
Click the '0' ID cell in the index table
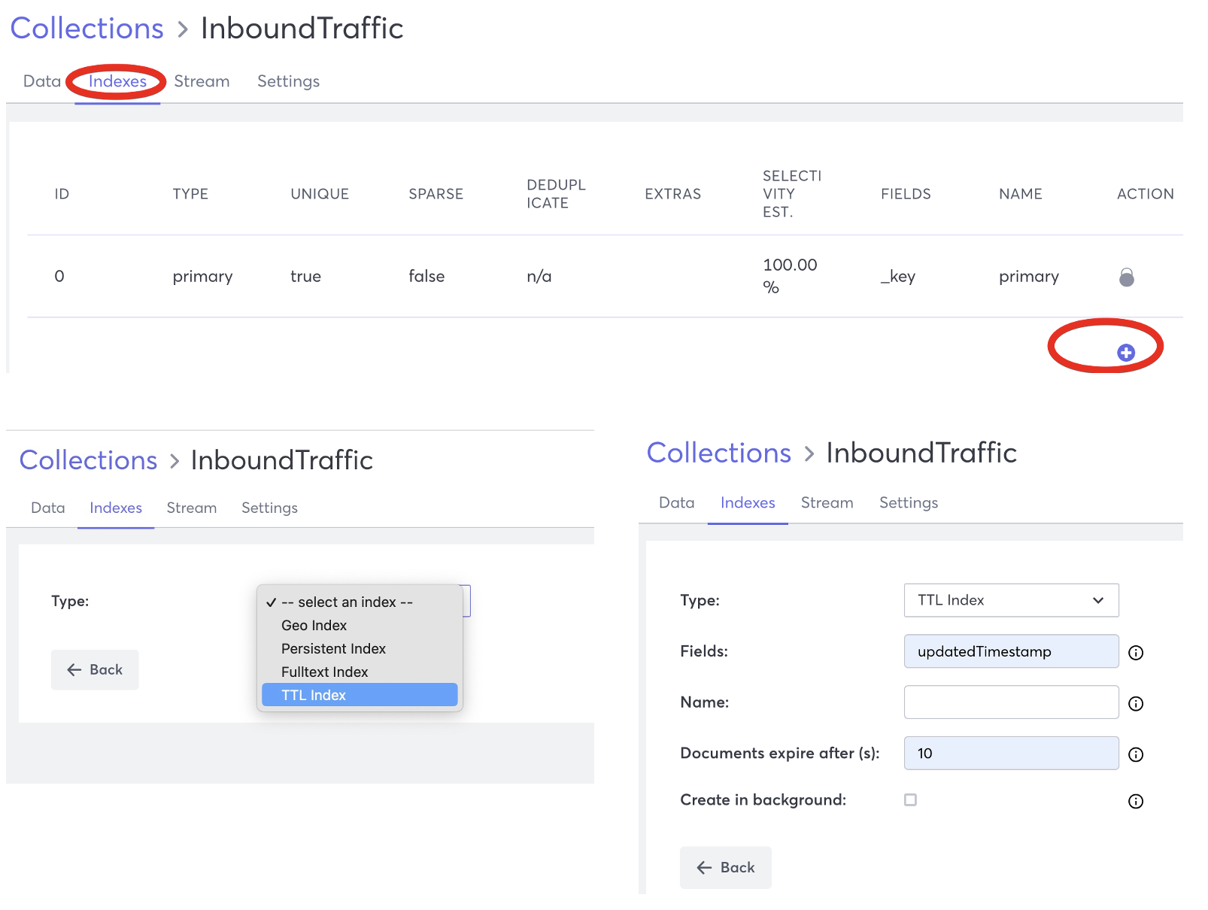[x=59, y=276]
